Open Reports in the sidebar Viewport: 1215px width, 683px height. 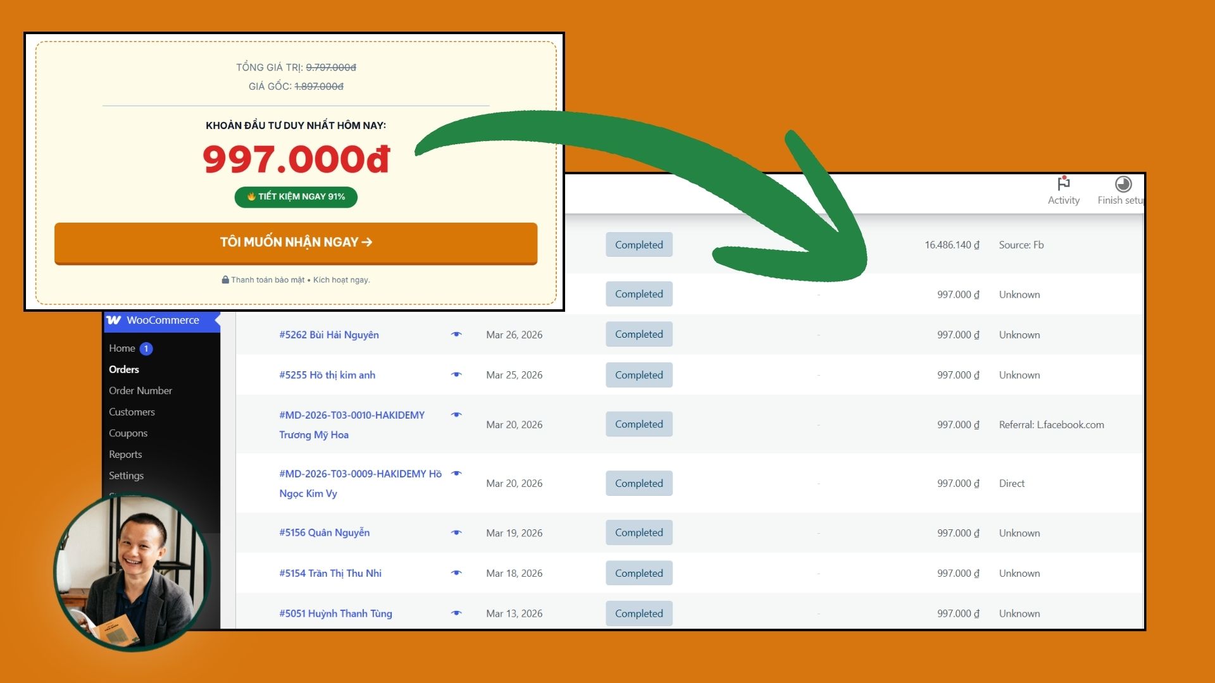pos(125,454)
